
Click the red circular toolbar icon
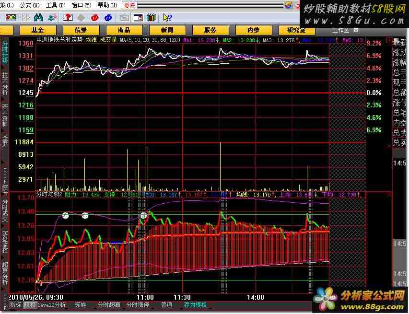point(95,18)
